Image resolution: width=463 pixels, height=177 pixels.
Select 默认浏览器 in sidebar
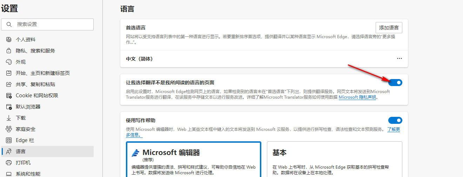coord(48,107)
